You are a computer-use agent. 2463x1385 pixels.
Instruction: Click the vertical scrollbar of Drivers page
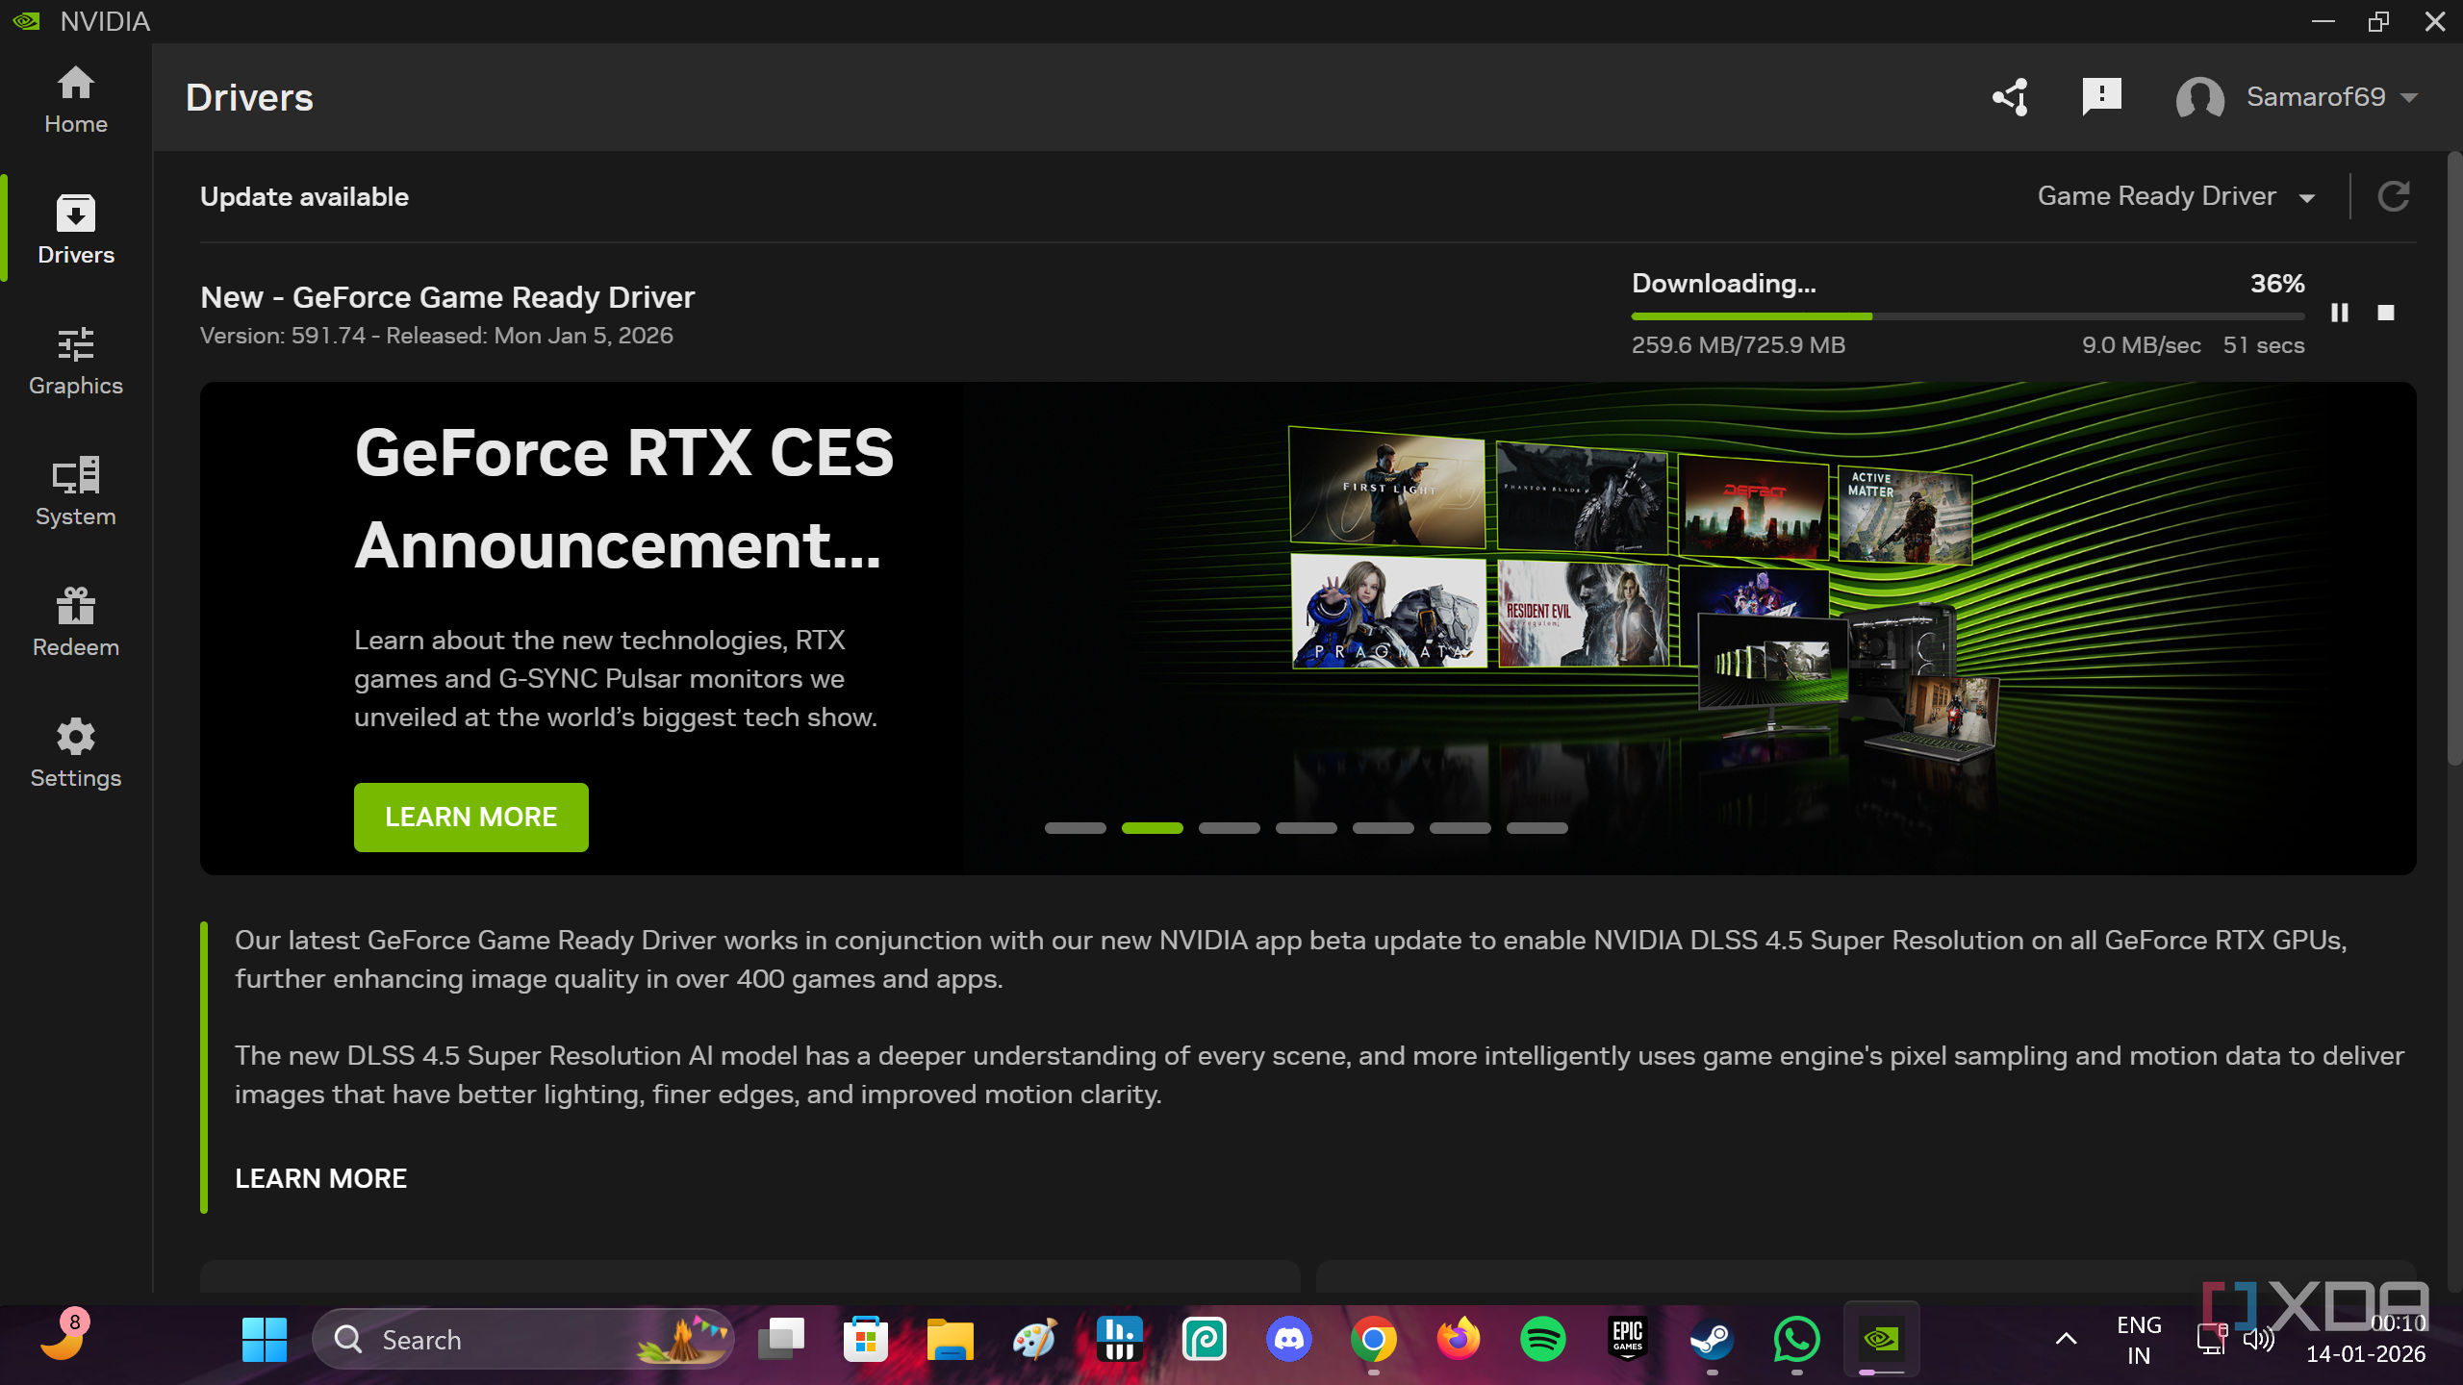click(x=2454, y=457)
